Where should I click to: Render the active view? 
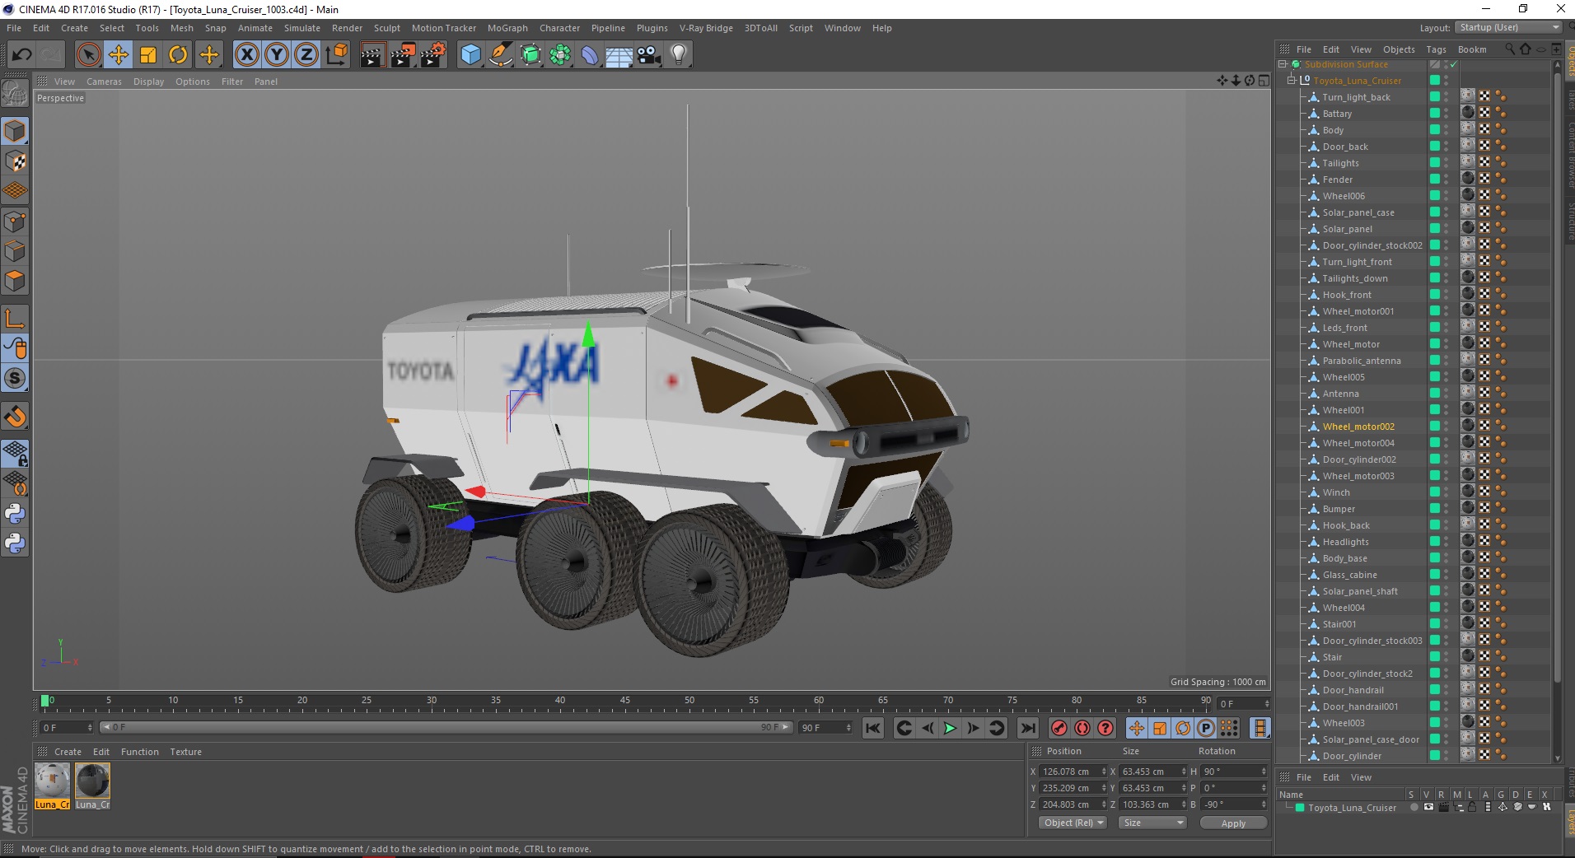tap(372, 55)
